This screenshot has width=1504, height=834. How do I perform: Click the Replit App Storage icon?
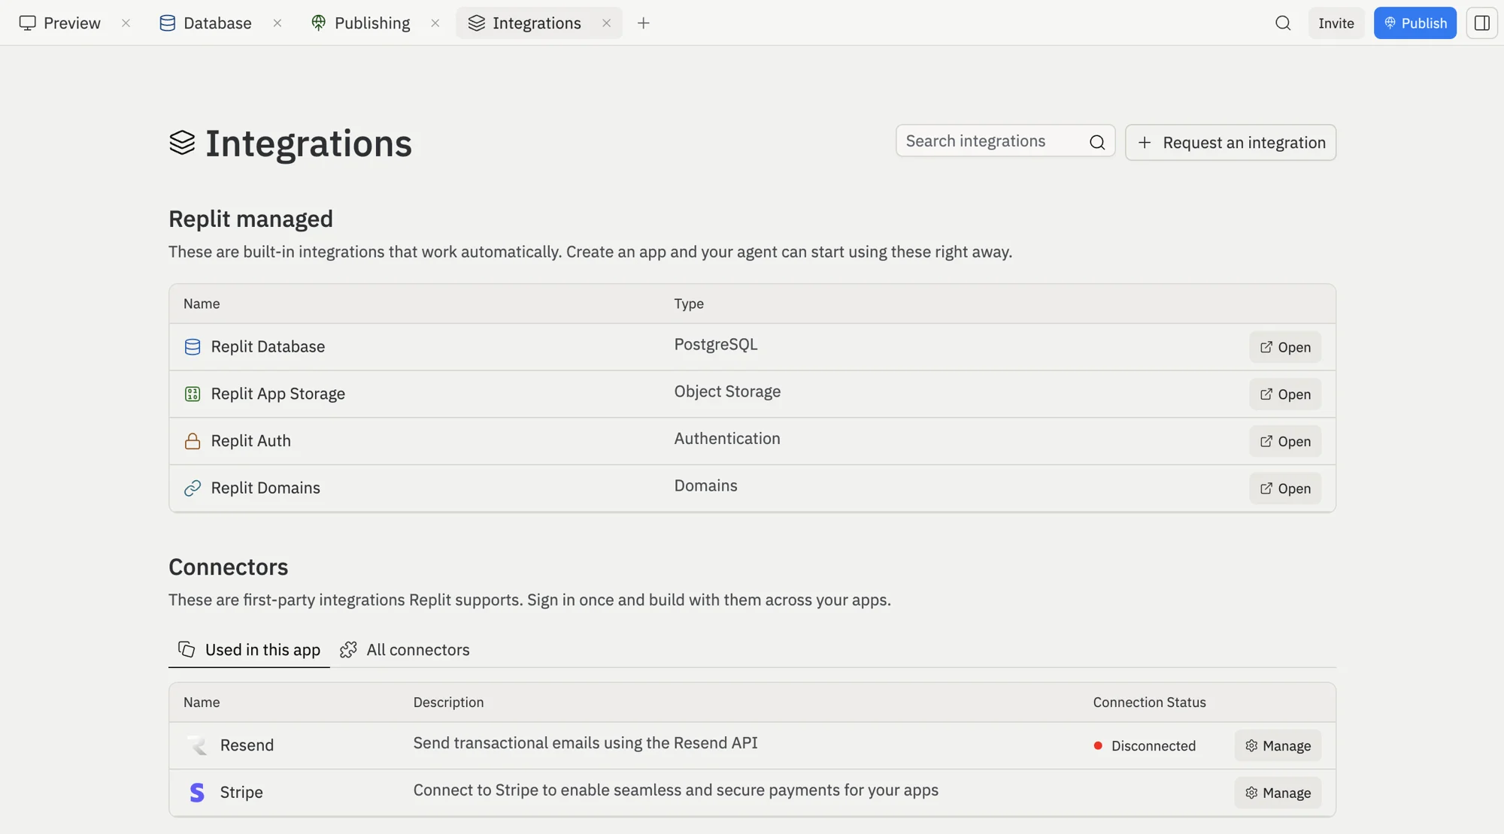point(193,394)
